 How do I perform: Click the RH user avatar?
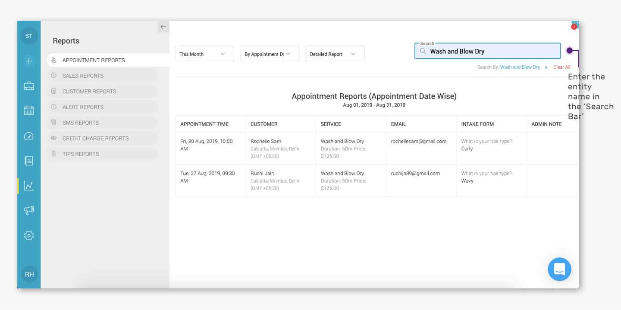point(29,274)
